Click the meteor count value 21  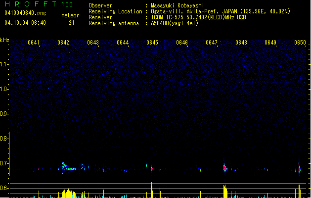tap(71, 23)
